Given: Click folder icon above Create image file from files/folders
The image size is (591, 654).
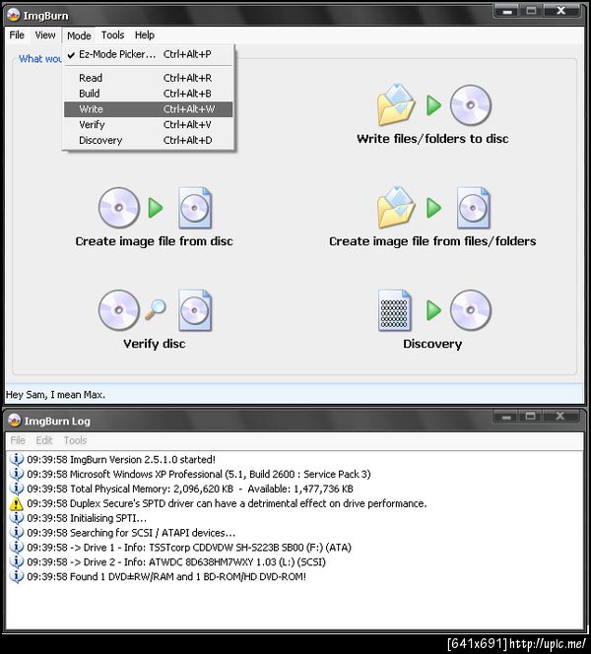Looking at the screenshot, I should [396, 207].
